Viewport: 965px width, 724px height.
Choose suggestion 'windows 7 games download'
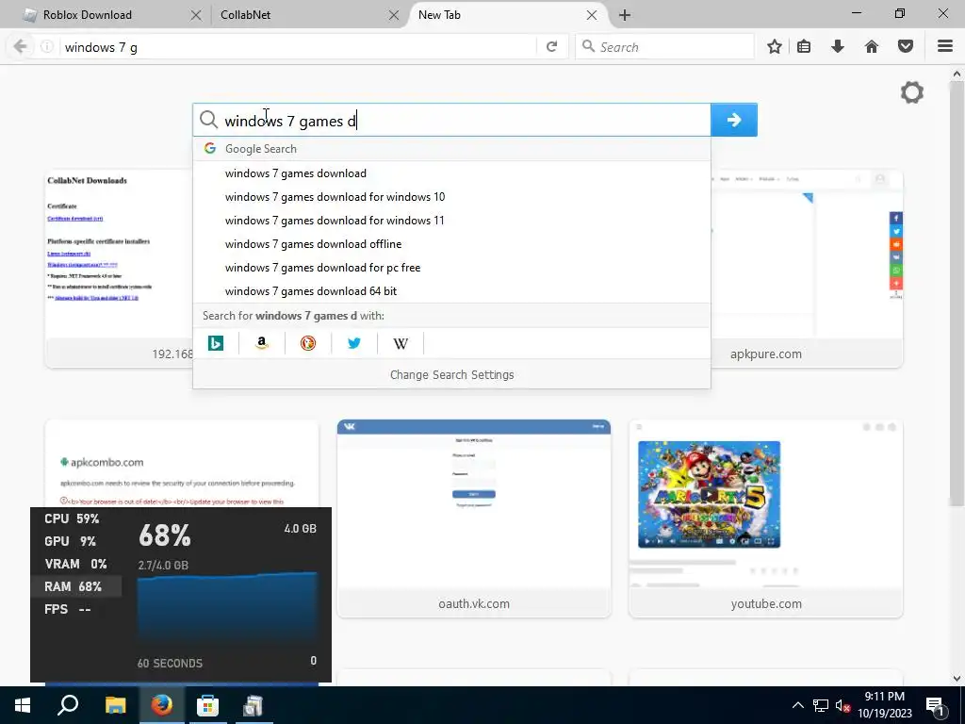(x=451, y=173)
